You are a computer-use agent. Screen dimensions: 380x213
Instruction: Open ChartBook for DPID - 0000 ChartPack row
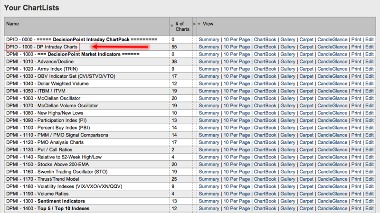265,39
